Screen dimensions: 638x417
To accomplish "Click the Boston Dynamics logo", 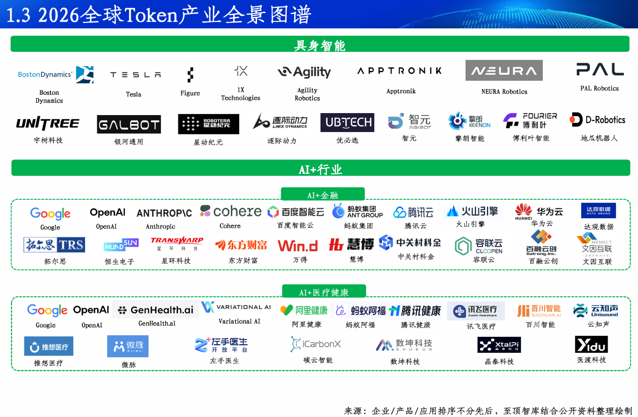I will coord(55,74).
